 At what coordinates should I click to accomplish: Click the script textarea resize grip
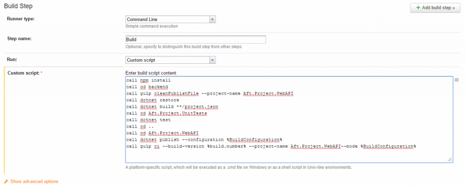click(x=450, y=159)
